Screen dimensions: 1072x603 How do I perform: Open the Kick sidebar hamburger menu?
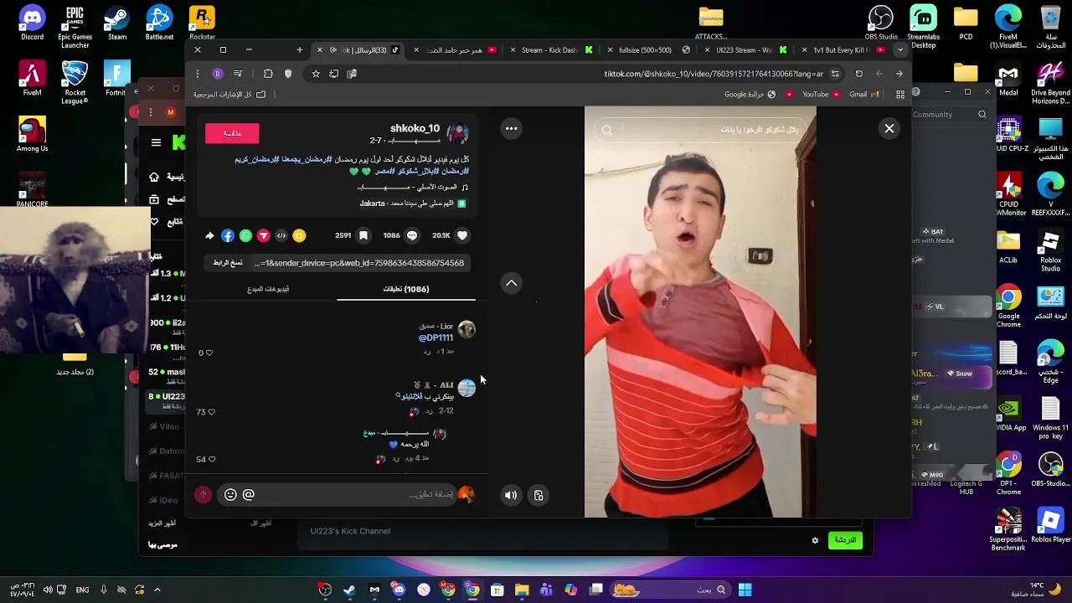point(156,142)
